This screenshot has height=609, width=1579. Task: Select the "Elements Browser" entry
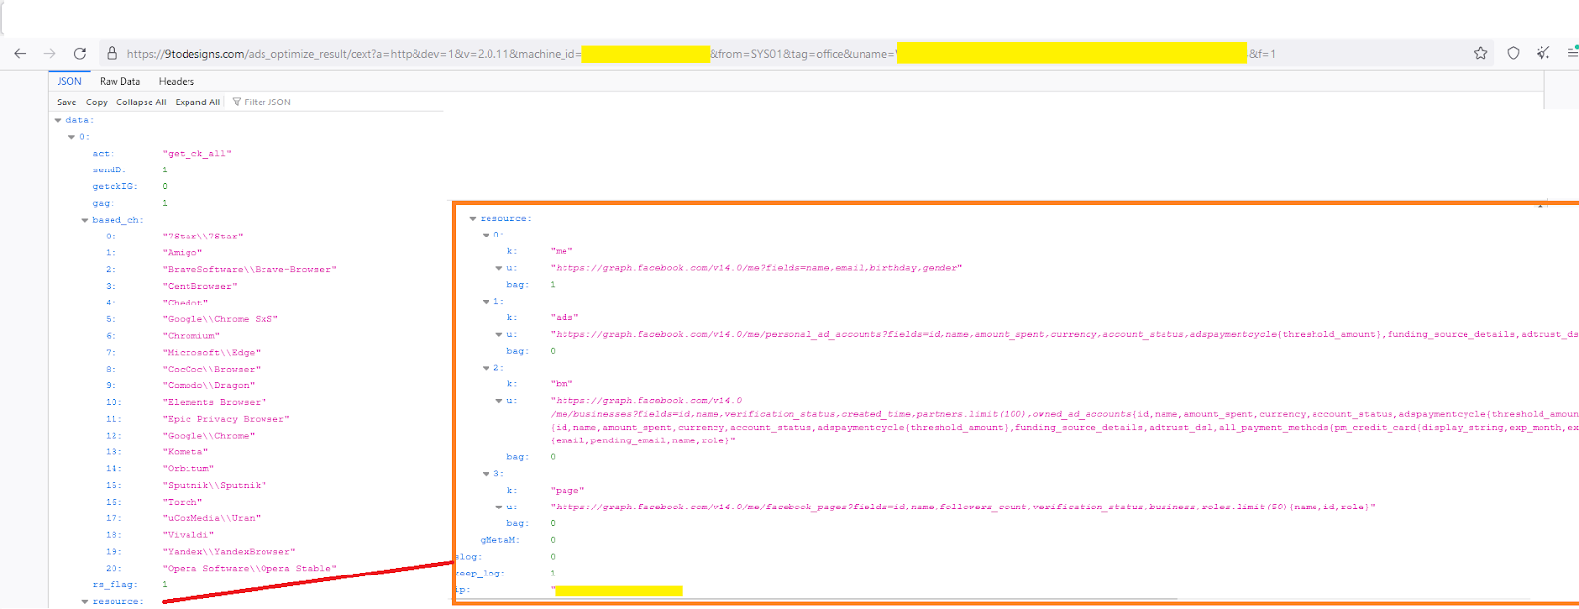coord(214,402)
